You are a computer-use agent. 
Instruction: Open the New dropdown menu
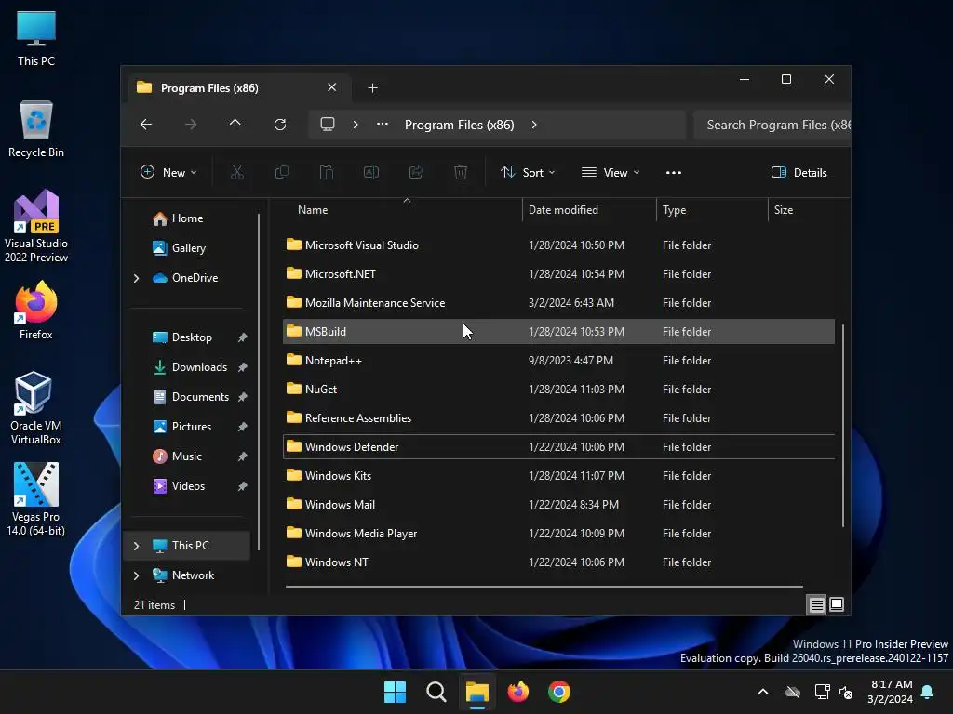168,172
